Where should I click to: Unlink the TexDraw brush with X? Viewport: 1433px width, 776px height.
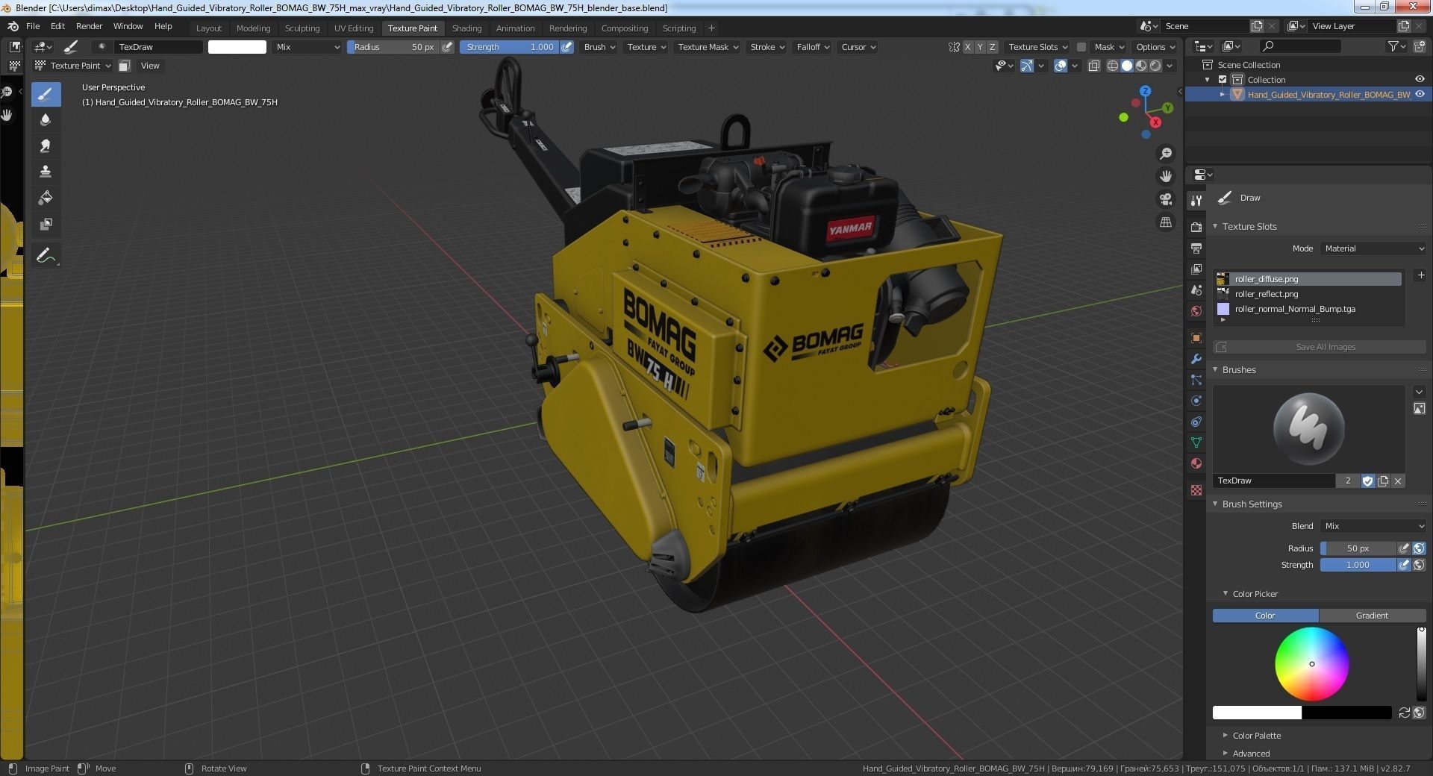coord(1398,481)
